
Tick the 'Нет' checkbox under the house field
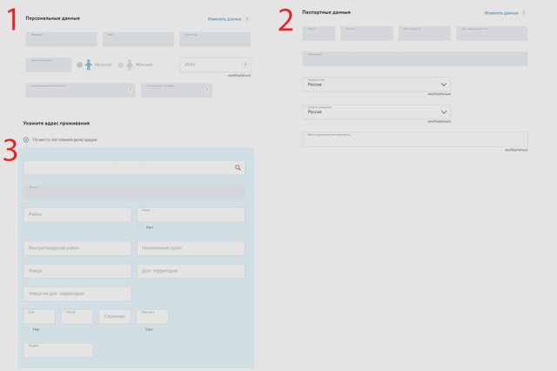(x=26, y=329)
